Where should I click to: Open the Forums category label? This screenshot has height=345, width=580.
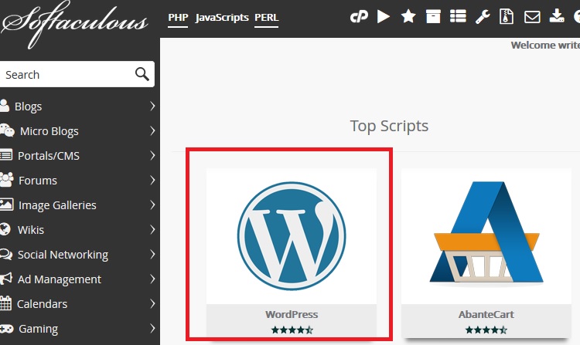[x=38, y=181]
